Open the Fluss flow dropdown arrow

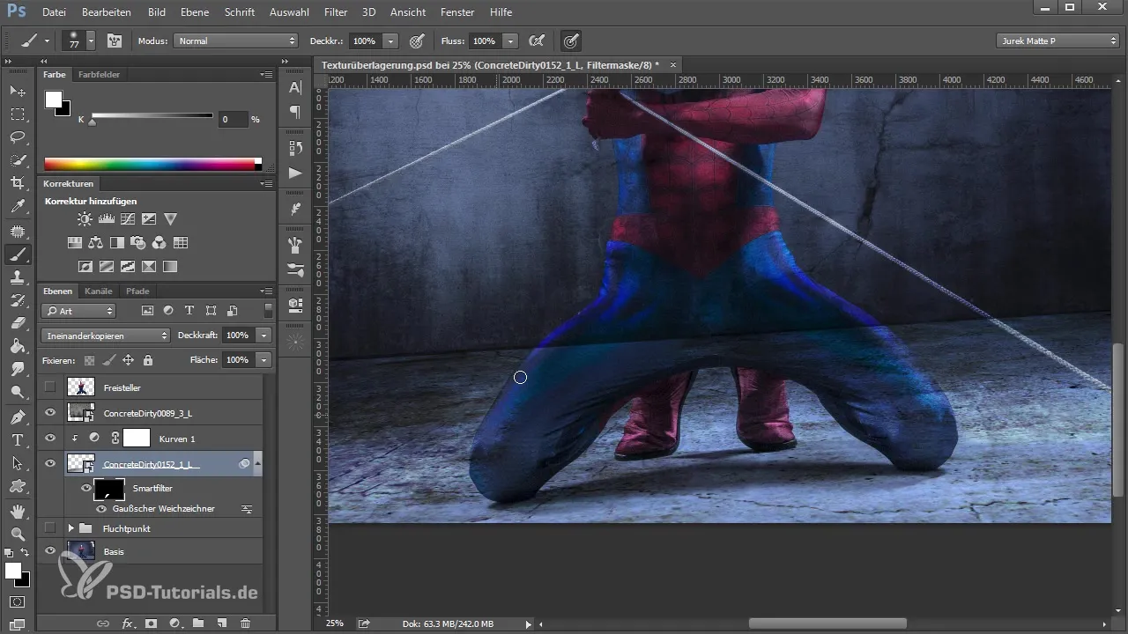[511, 41]
